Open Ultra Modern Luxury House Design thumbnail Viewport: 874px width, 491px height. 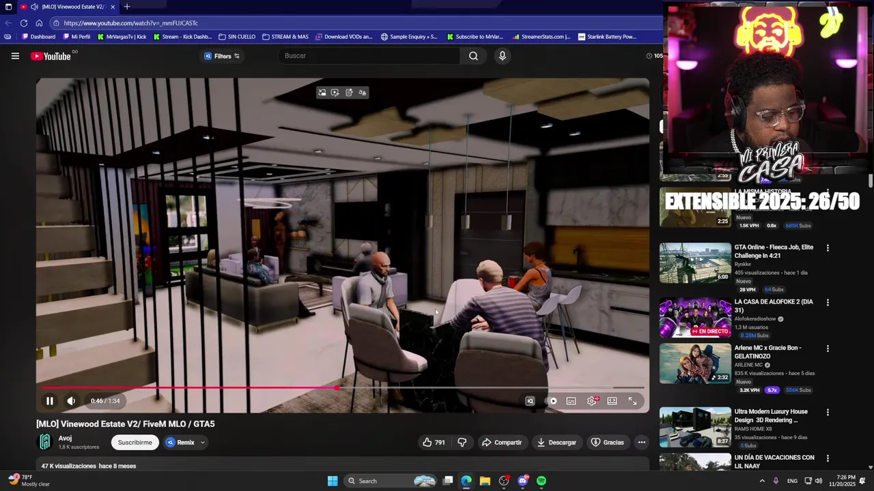[695, 427]
